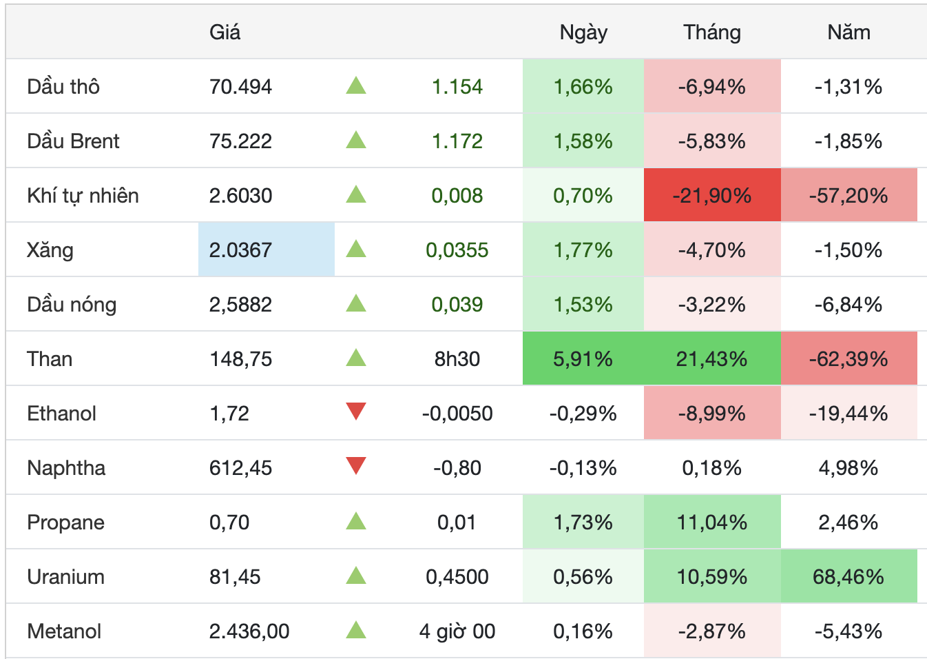Click the 4,98% yearly cell for Naphtha
Screen dimensions: 927x659
coord(848,468)
